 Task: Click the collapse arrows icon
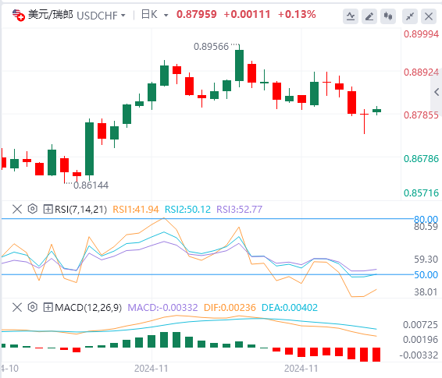[410, 16]
